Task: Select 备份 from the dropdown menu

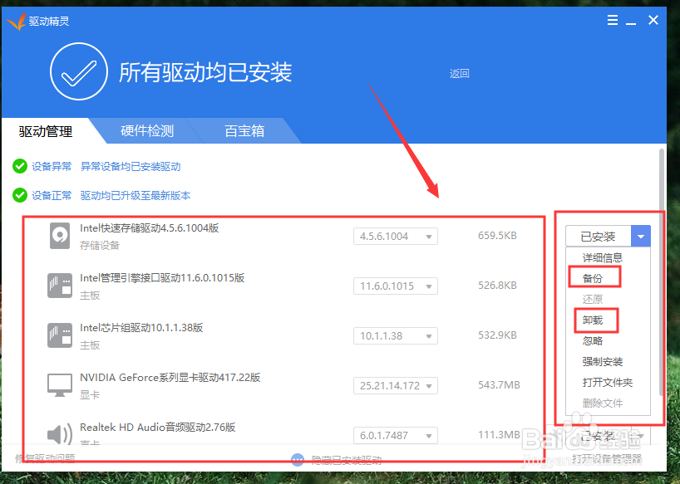Action: click(593, 278)
